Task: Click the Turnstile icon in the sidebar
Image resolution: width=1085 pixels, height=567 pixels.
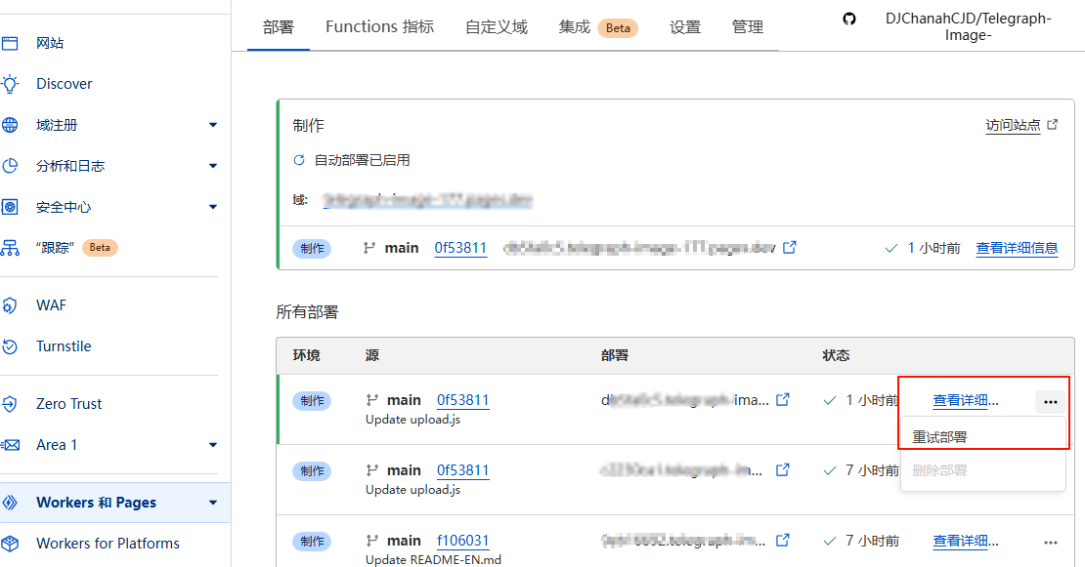Action: coord(10,346)
